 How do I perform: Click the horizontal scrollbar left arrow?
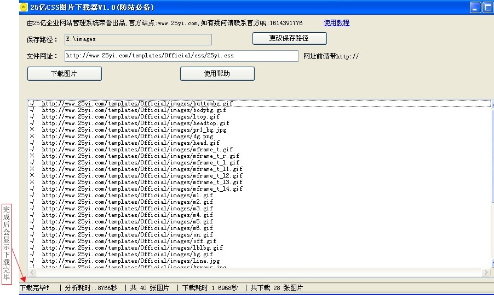click(32, 273)
